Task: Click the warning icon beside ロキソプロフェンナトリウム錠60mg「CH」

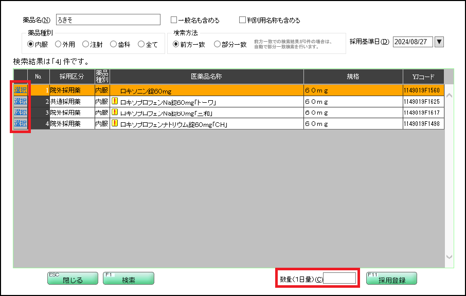Action: 114,123
